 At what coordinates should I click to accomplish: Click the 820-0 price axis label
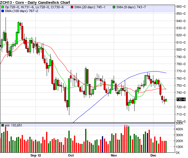pos(181,35)
